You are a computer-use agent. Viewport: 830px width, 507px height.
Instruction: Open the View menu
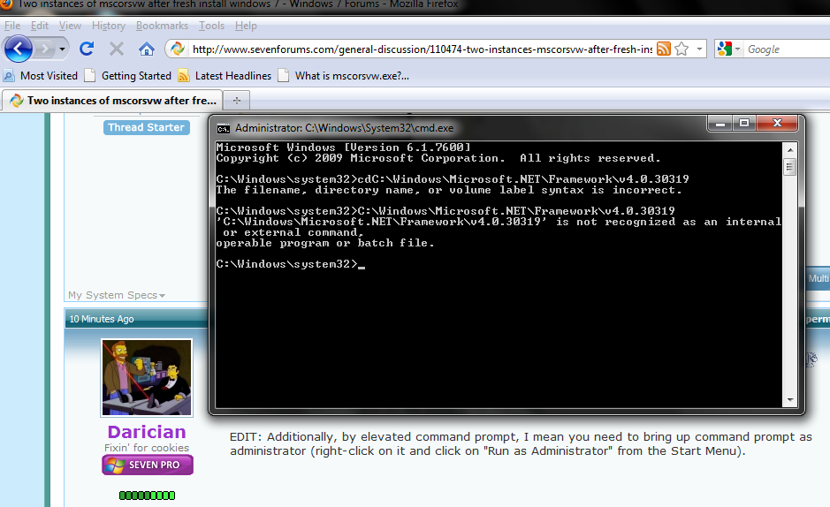(70, 26)
